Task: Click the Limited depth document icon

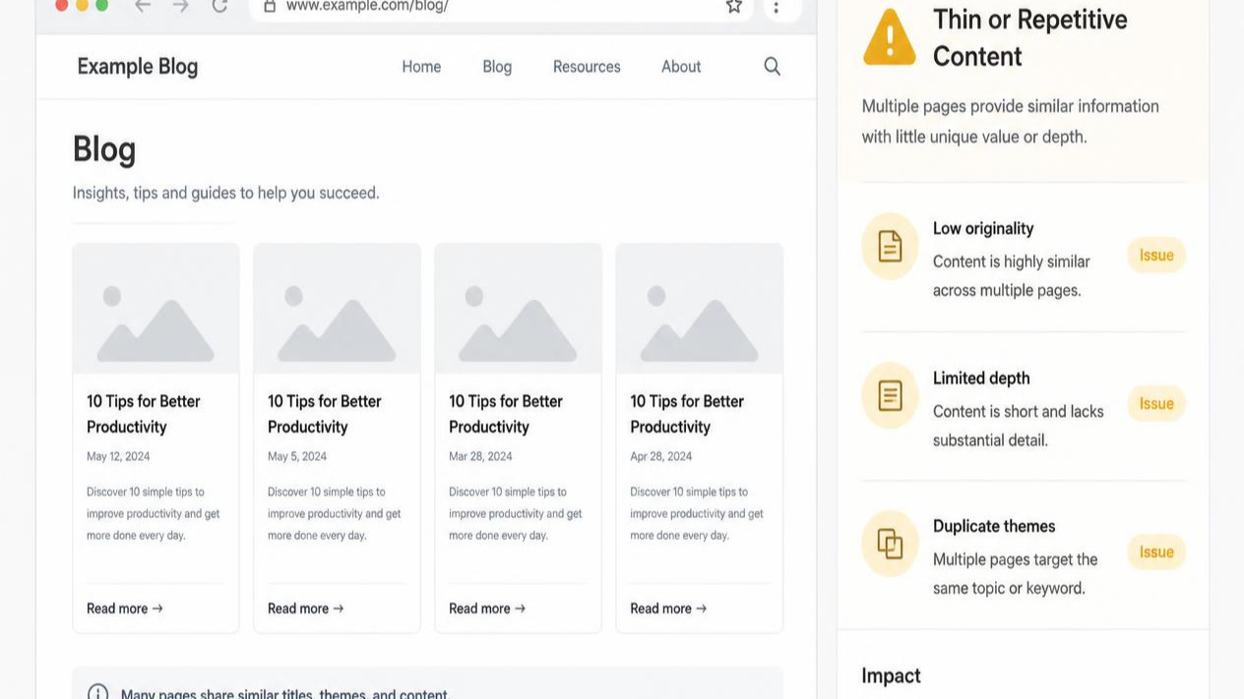Action: click(x=890, y=395)
